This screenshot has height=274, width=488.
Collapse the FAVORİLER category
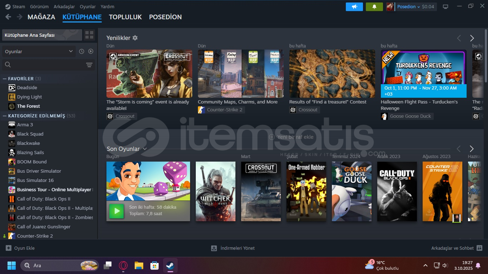click(x=5, y=78)
